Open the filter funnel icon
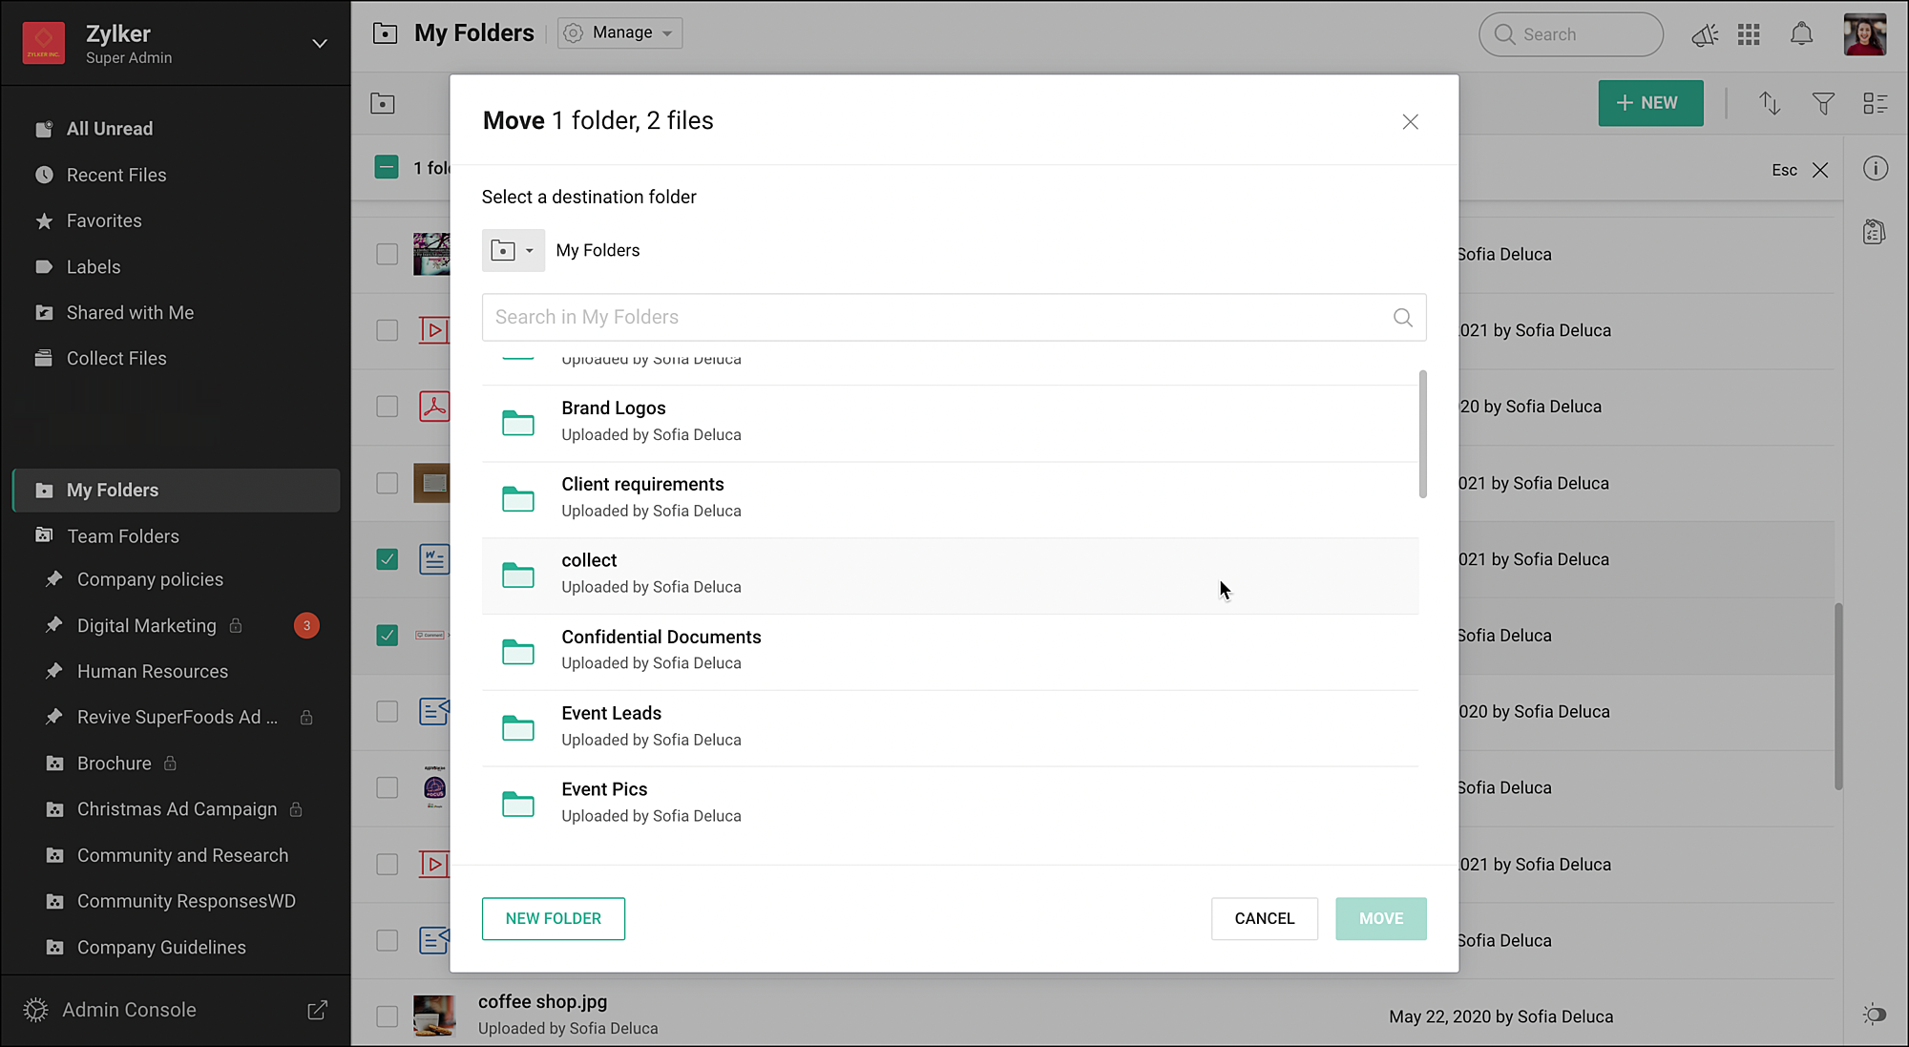This screenshot has width=1909, height=1047. click(x=1823, y=103)
